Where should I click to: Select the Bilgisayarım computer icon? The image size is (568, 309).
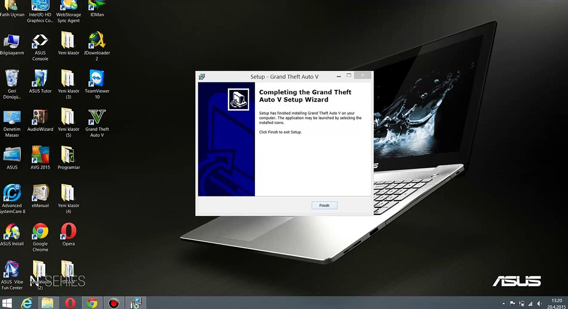point(12,44)
